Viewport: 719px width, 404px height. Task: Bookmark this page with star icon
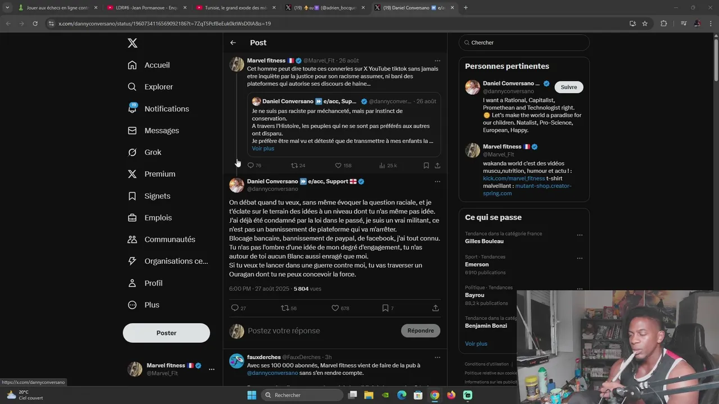point(645,24)
